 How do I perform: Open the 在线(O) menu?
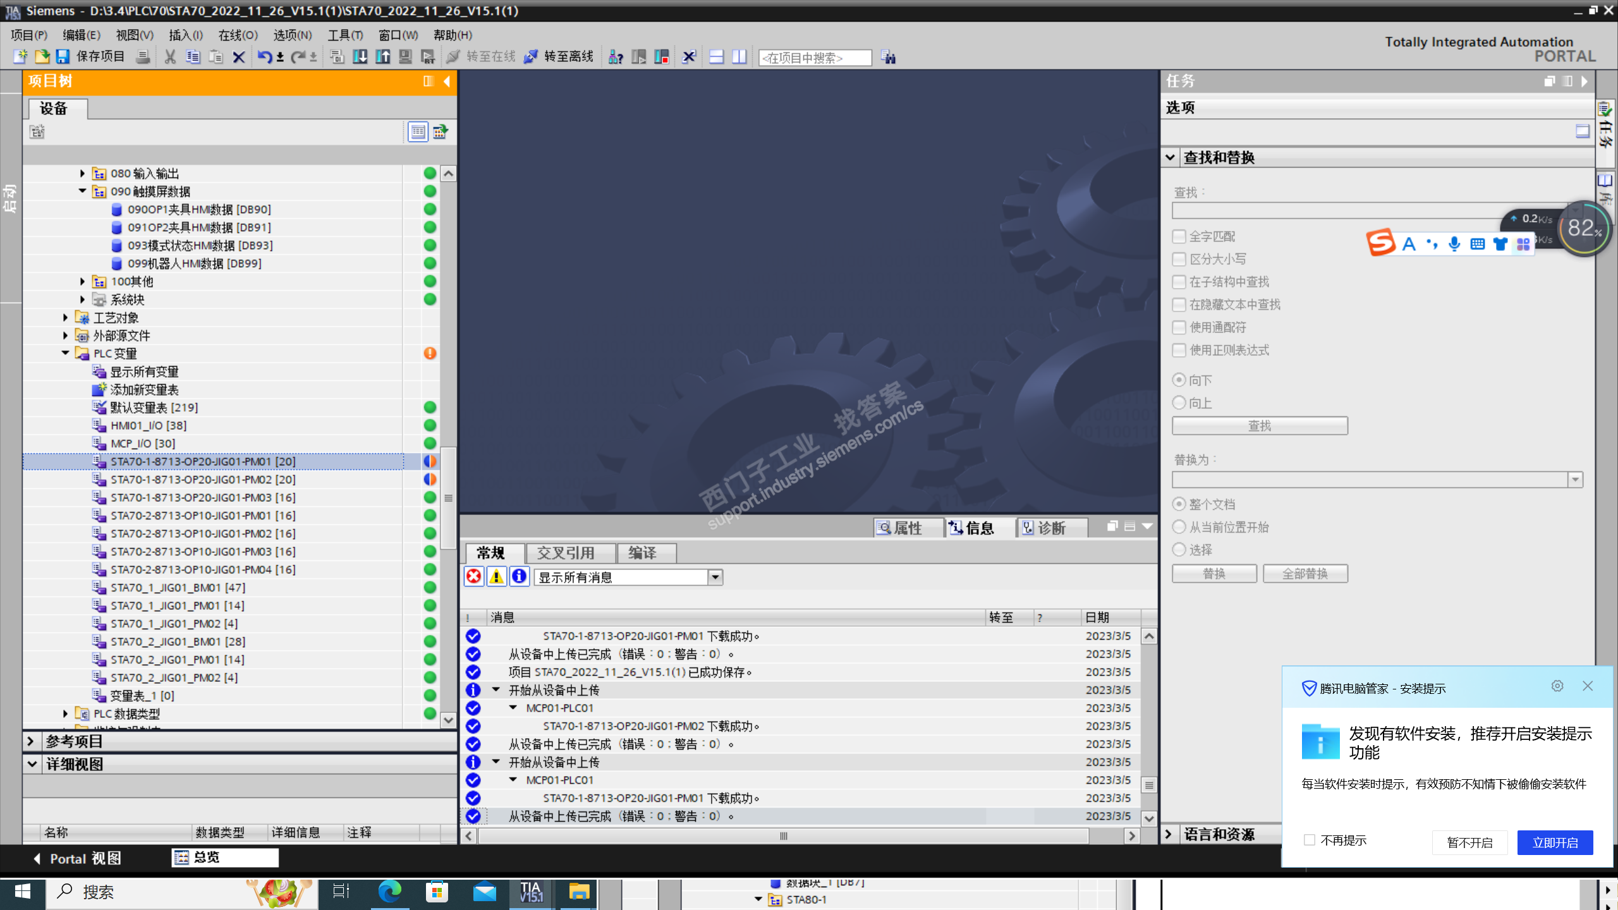point(238,35)
